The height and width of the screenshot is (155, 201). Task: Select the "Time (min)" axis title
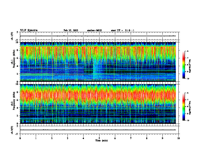tap(102, 141)
